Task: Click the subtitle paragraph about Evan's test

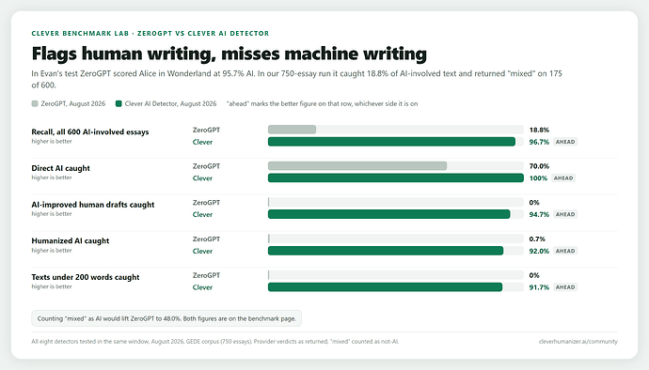Action: point(297,80)
